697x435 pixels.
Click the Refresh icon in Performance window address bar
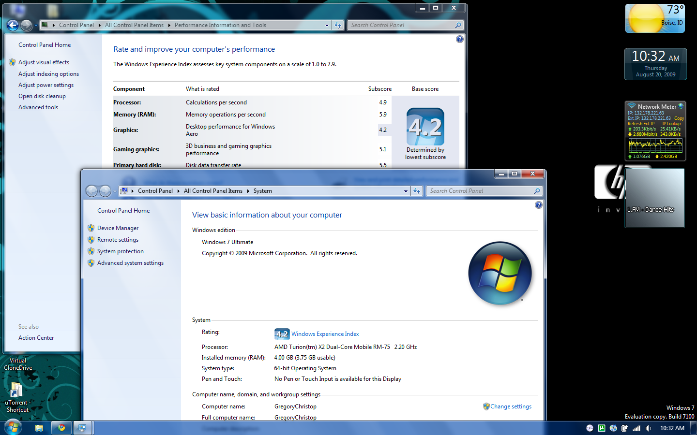pos(338,25)
